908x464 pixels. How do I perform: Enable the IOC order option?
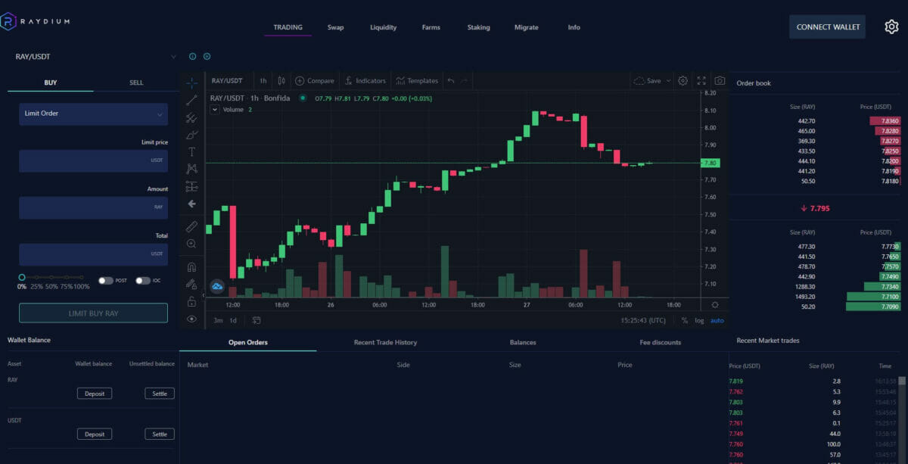click(142, 280)
